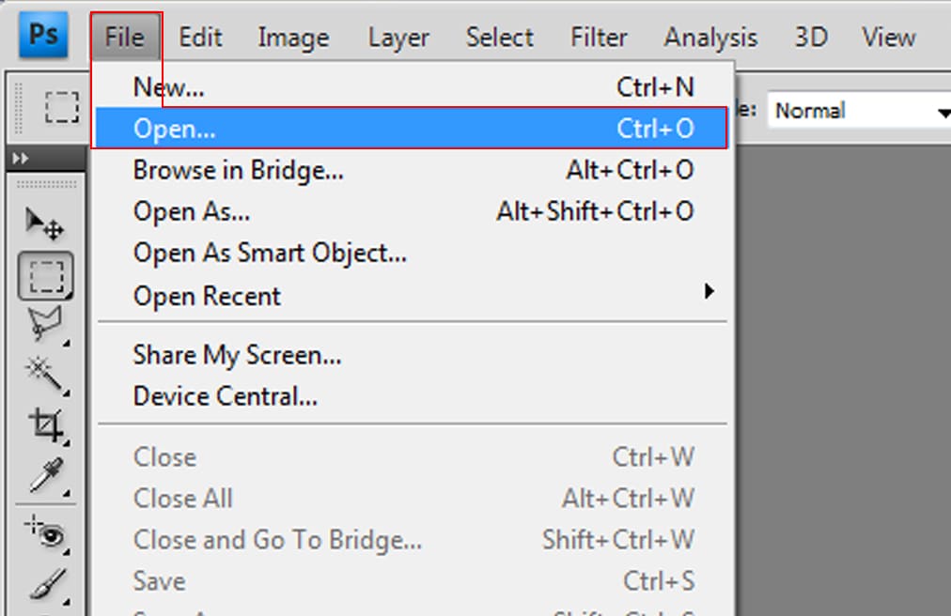Screen dimensions: 951x616
Task: Select the Move tool
Action: pos(44,224)
